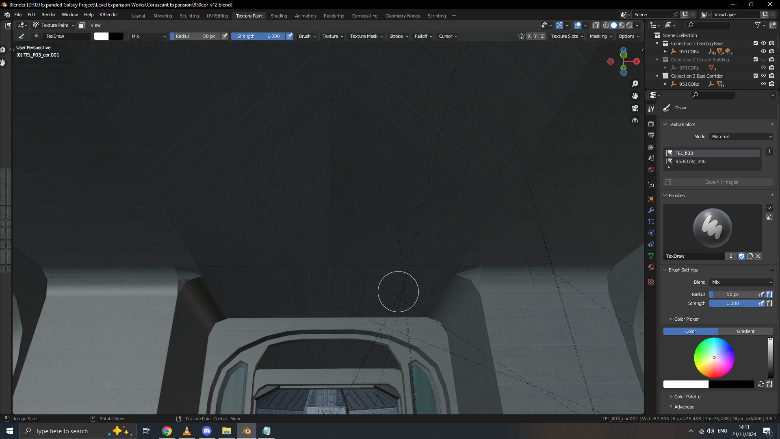Switch to the Shading workspace tab

pyautogui.click(x=279, y=16)
